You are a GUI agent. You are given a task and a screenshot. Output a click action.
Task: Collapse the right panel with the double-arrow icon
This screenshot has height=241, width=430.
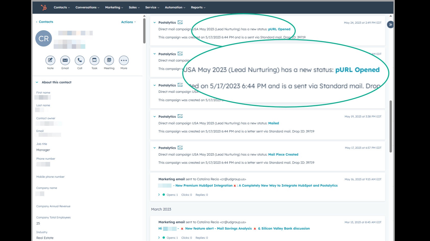[x=390, y=24]
